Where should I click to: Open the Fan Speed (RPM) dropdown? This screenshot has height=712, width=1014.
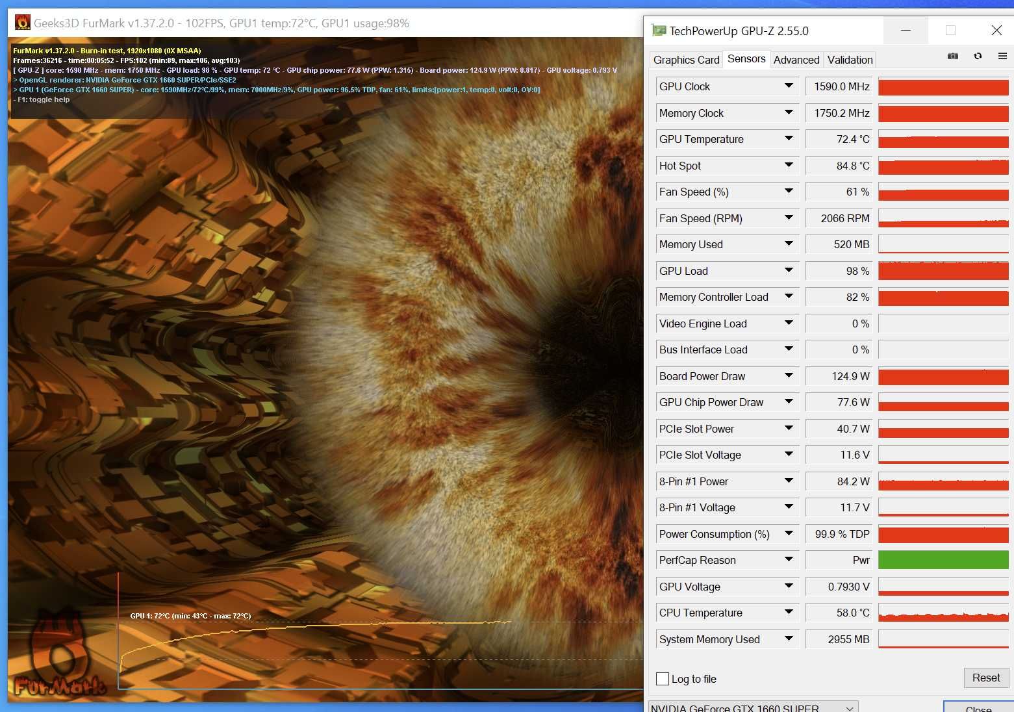click(x=789, y=218)
